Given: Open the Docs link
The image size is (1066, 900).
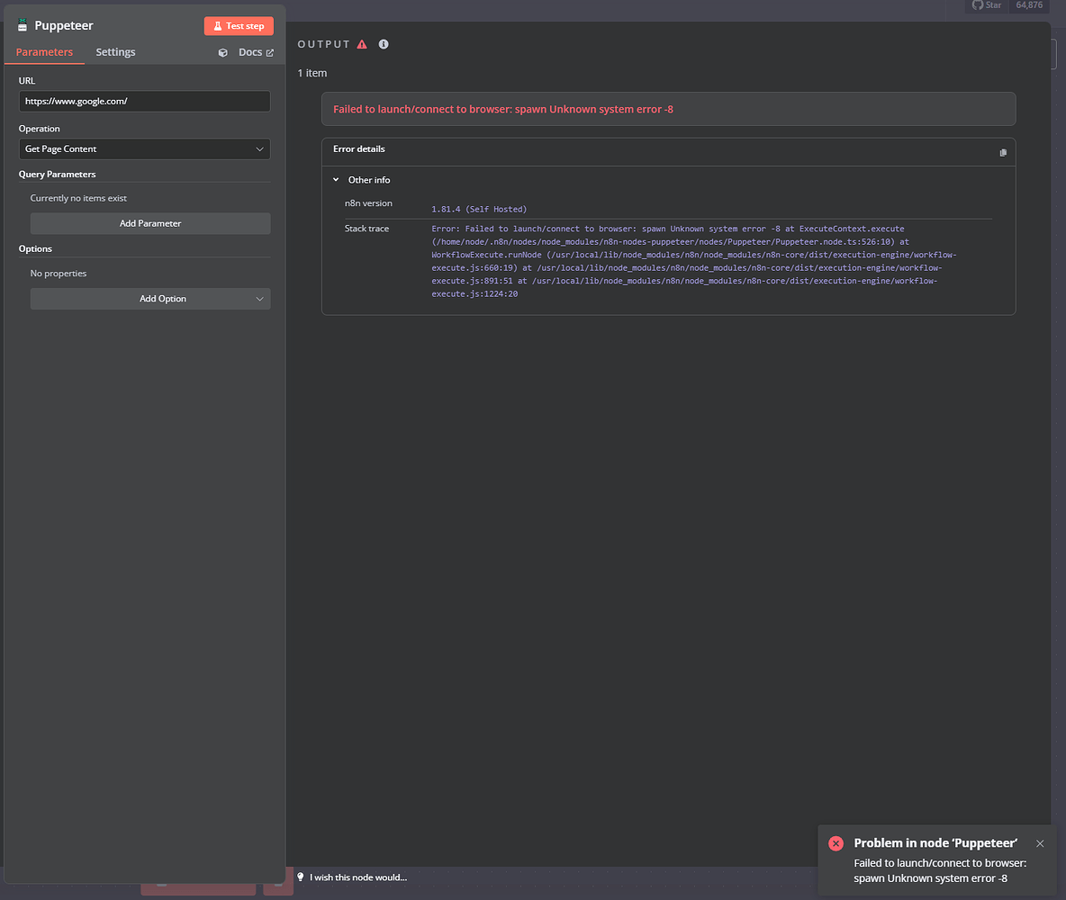Looking at the screenshot, I should (x=249, y=52).
